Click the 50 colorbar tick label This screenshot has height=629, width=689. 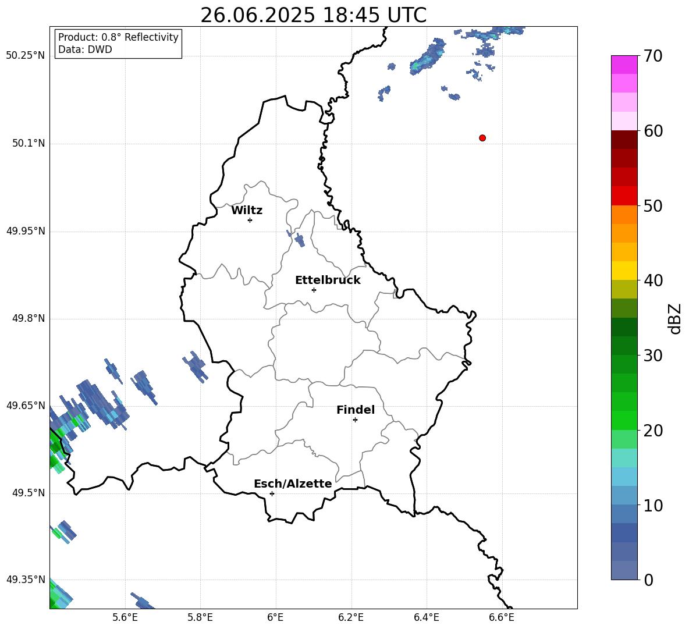point(653,205)
